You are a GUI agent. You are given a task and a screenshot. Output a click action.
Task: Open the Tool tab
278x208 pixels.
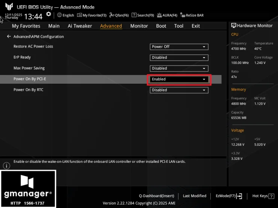[179, 26]
